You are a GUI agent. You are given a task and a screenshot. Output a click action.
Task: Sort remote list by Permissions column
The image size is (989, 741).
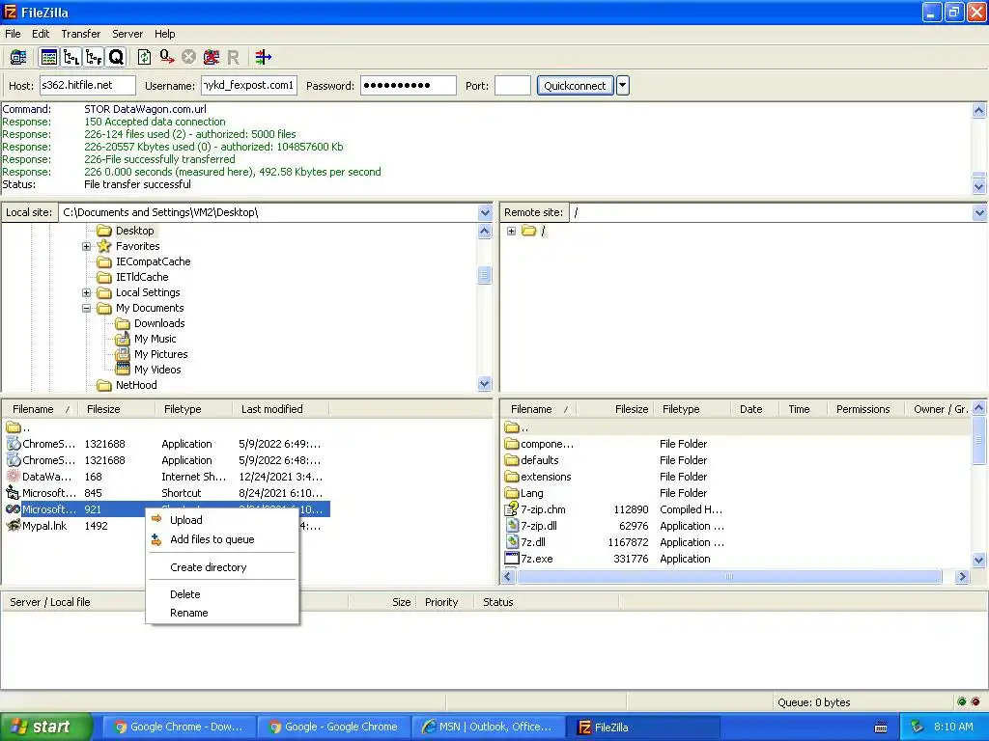point(865,409)
